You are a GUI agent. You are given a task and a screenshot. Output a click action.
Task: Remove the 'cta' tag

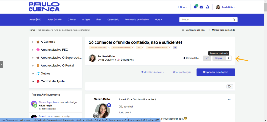143,48
